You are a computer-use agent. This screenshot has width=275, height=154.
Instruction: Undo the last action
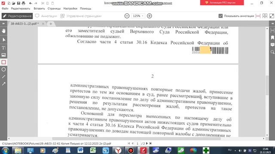tap(31, 3)
